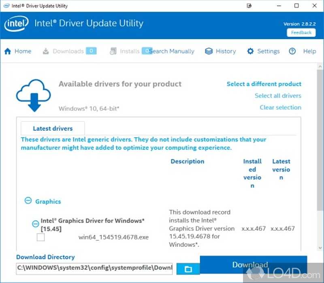Screen dimensions: 324x283
Task: Click Select a different product link
Action: pos(264,84)
